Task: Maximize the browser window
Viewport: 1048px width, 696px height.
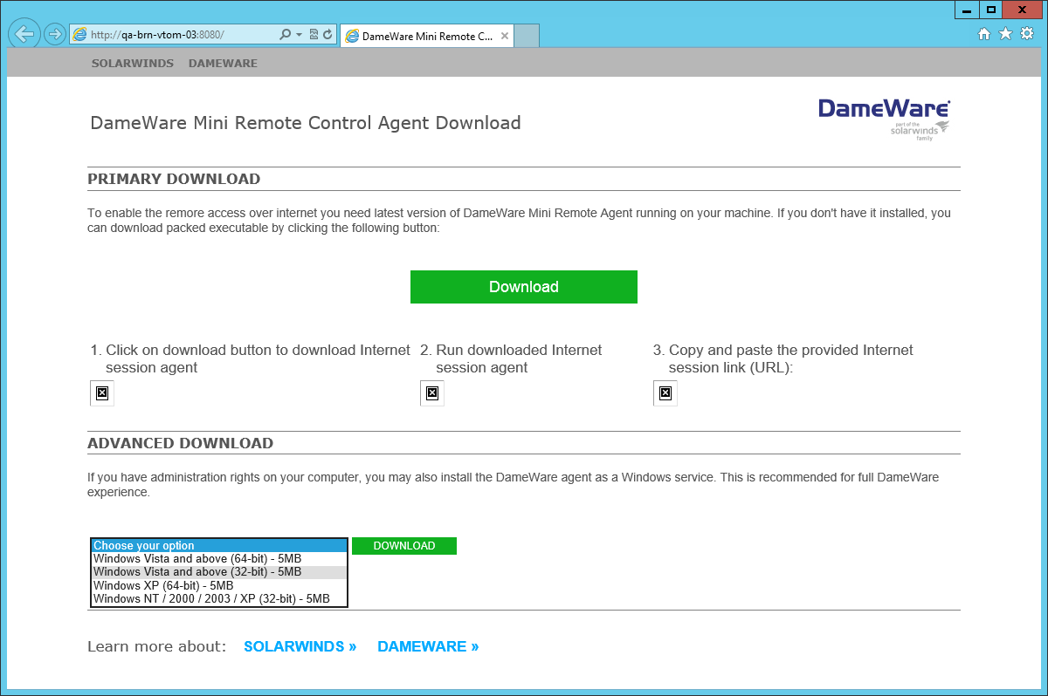Action: coord(990,10)
